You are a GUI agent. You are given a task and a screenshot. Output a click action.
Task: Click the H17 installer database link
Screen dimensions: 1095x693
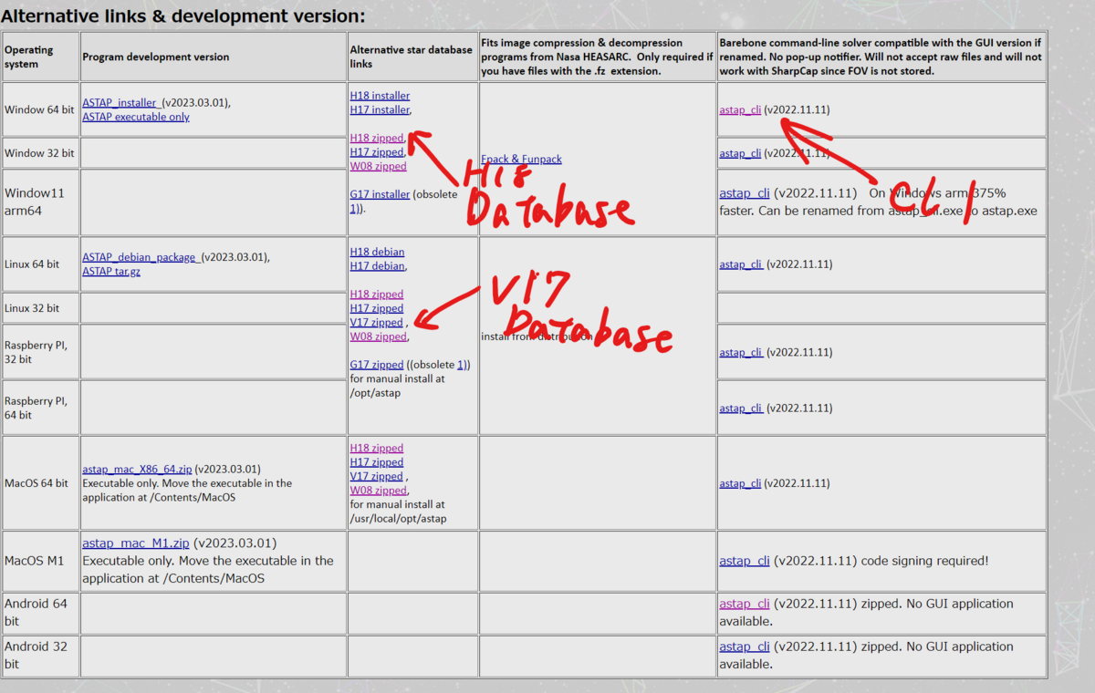380,109
